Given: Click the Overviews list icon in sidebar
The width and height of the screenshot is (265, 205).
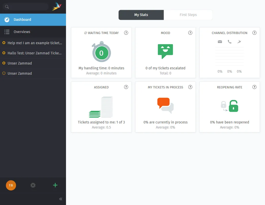Looking at the screenshot, I should click(x=7, y=32).
